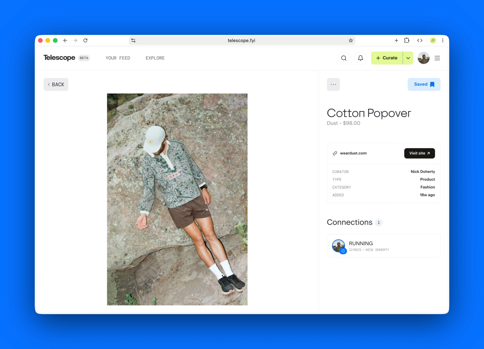
Task: Click the Cotton Popover title
Action: coord(369,113)
